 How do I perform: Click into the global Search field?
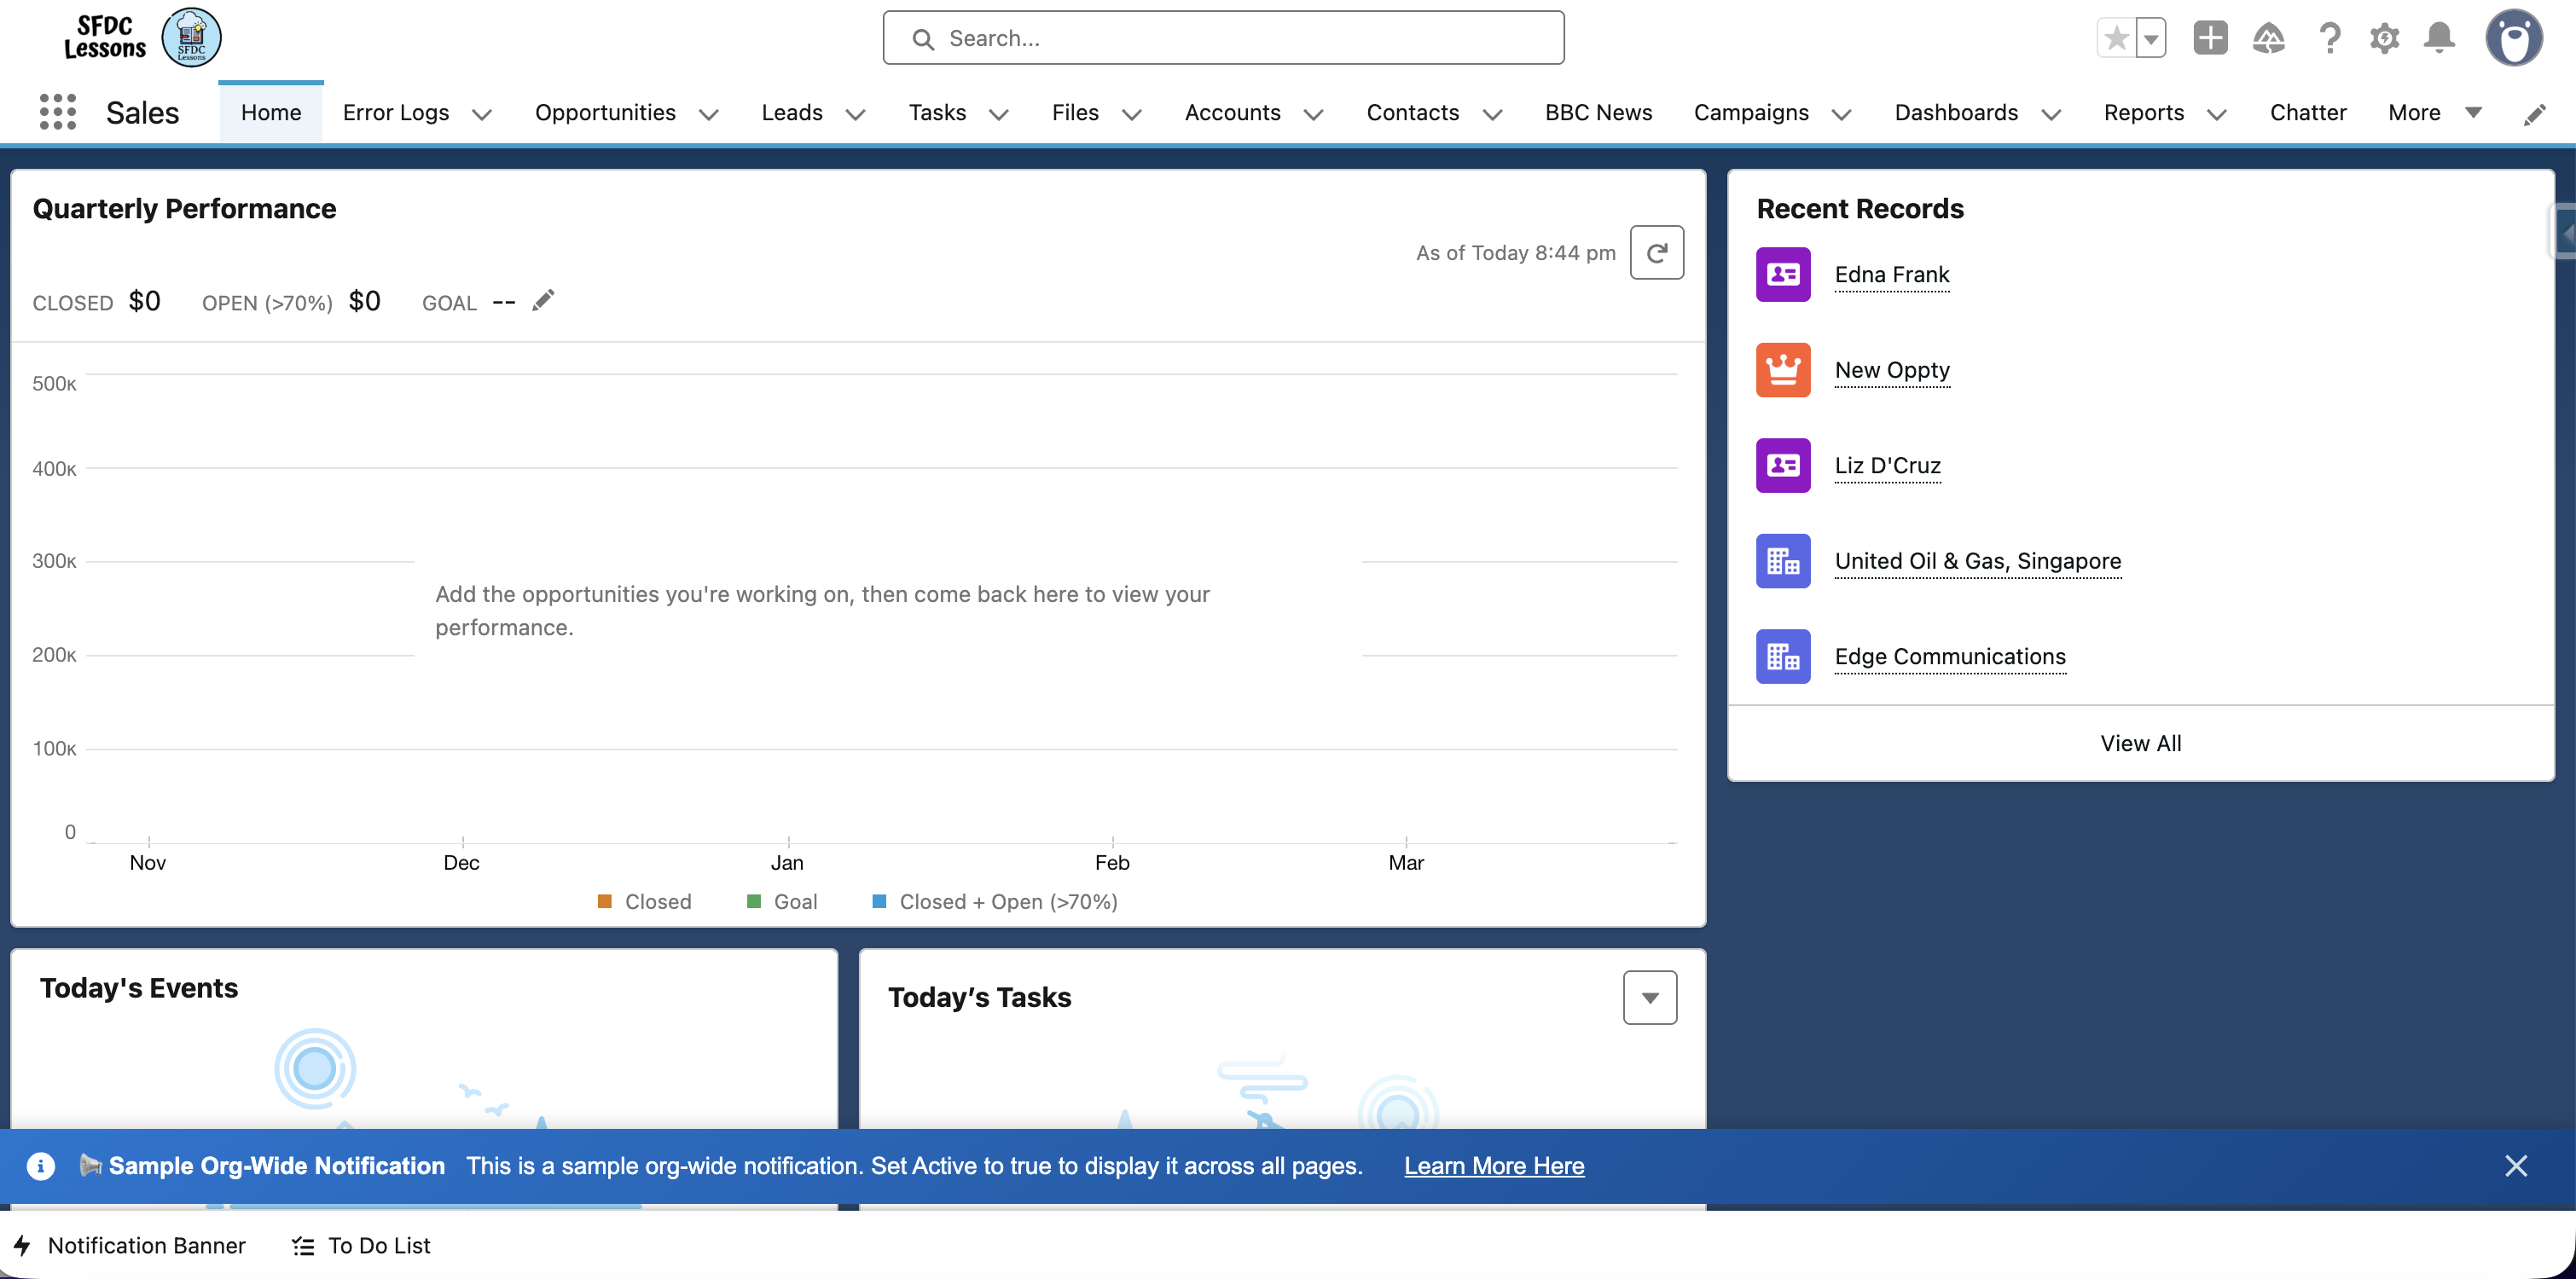coord(1222,39)
